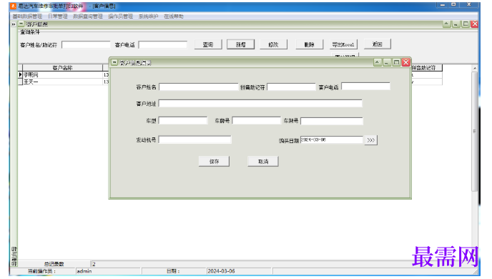Open the 在线帮助 menu

coord(174,16)
